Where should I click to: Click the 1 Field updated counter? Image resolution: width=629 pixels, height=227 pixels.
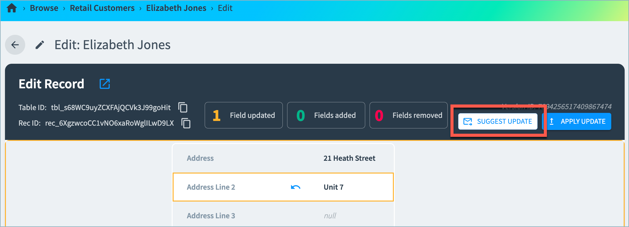tap(244, 115)
